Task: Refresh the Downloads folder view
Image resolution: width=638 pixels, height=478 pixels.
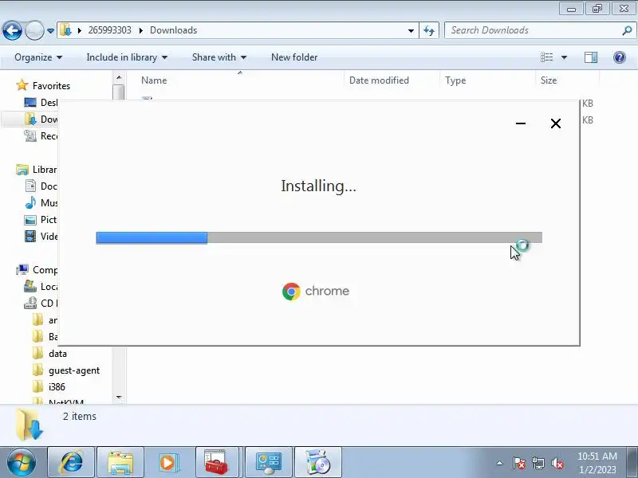Action: [x=429, y=31]
